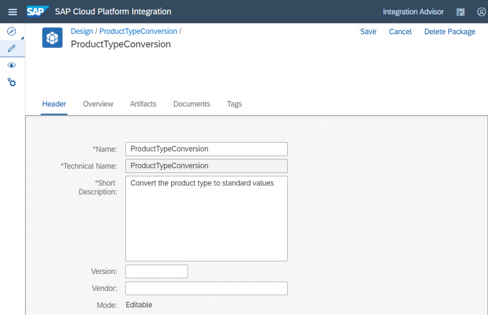This screenshot has width=488, height=315.
Task: Switch to the Header tab
Action: click(54, 104)
